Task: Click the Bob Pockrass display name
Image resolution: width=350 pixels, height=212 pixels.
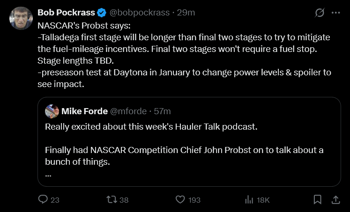Action: (x=66, y=13)
